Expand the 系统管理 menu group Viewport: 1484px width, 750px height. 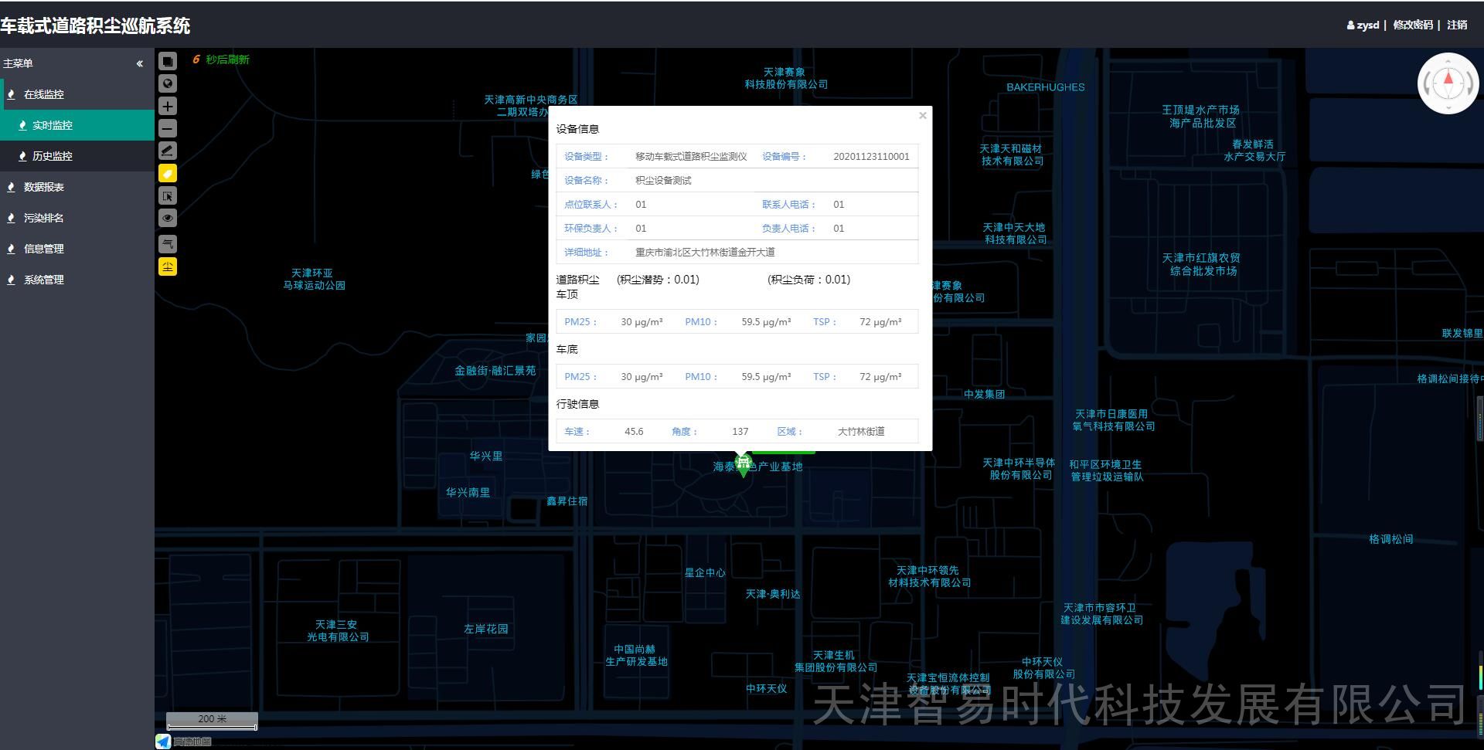pos(44,280)
